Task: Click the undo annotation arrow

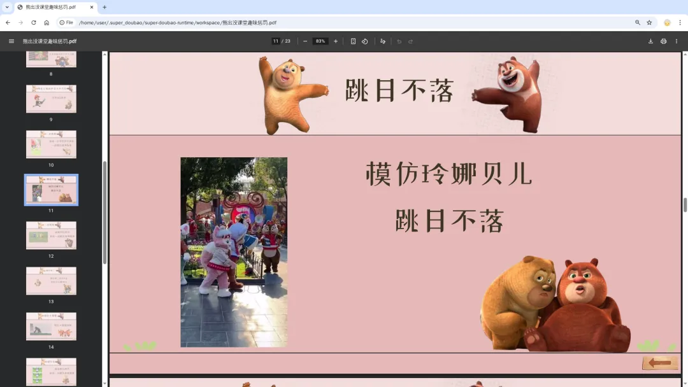Action: [x=399, y=41]
